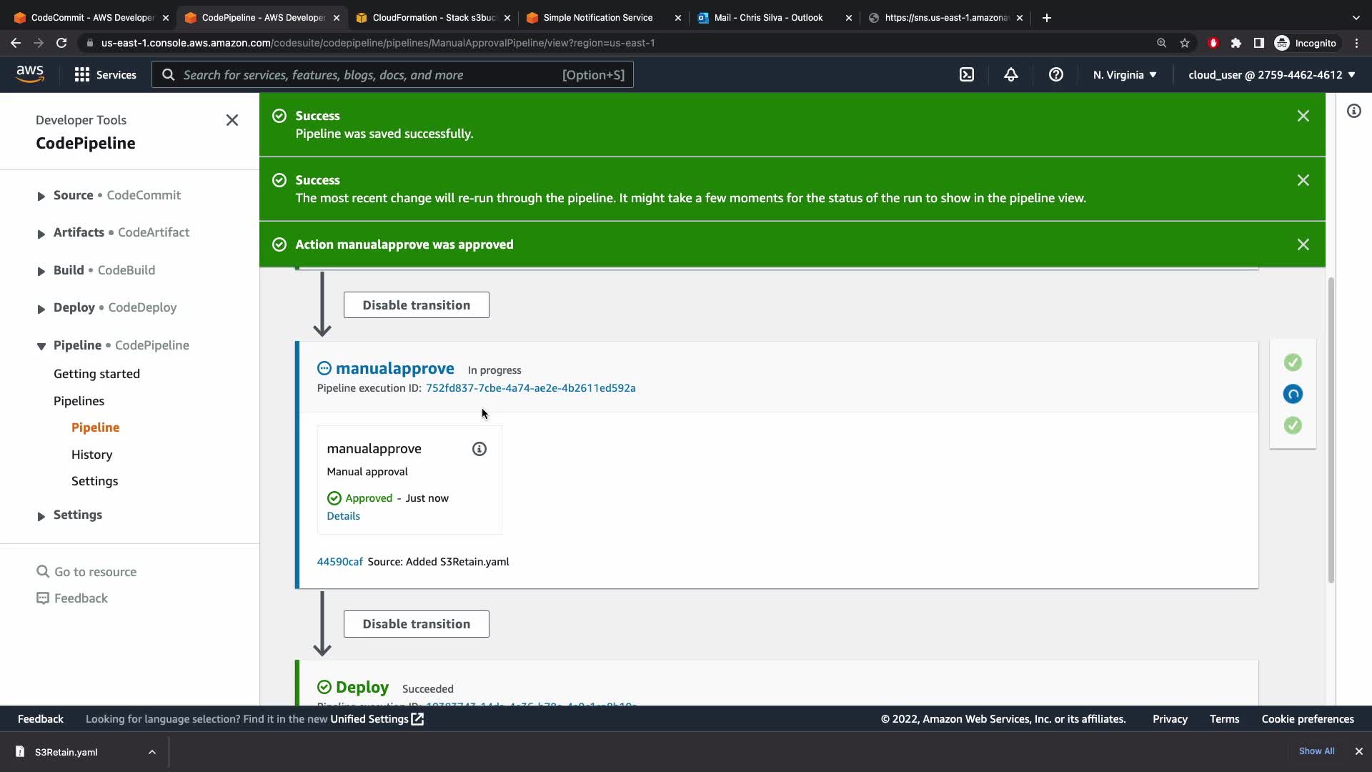Click the notifications bell icon

1010,74
